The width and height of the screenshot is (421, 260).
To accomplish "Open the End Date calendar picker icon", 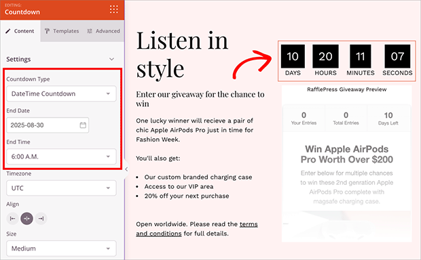I will click(x=83, y=125).
